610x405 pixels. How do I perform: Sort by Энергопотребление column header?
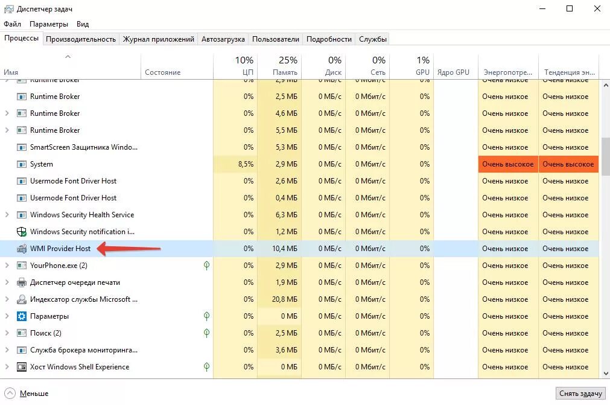click(508, 66)
